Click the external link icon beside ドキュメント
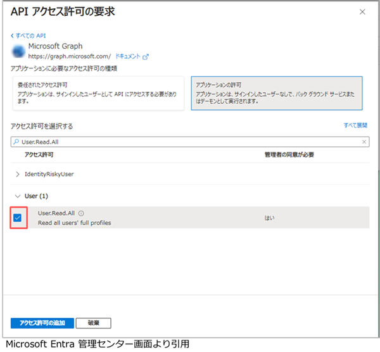Image resolution: width=380 pixels, height=352 pixels. (146, 56)
